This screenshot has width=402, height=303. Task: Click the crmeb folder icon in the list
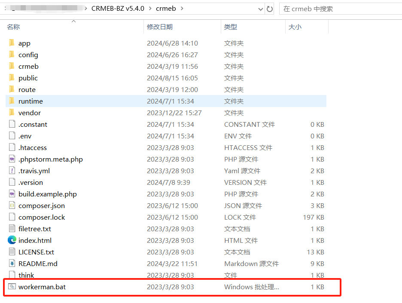point(12,66)
